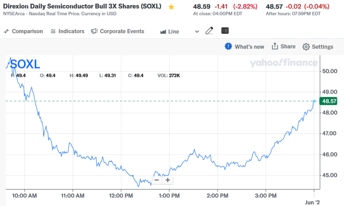Click the Share upload icon
This screenshot has height=206, width=344.
[x=274, y=46]
